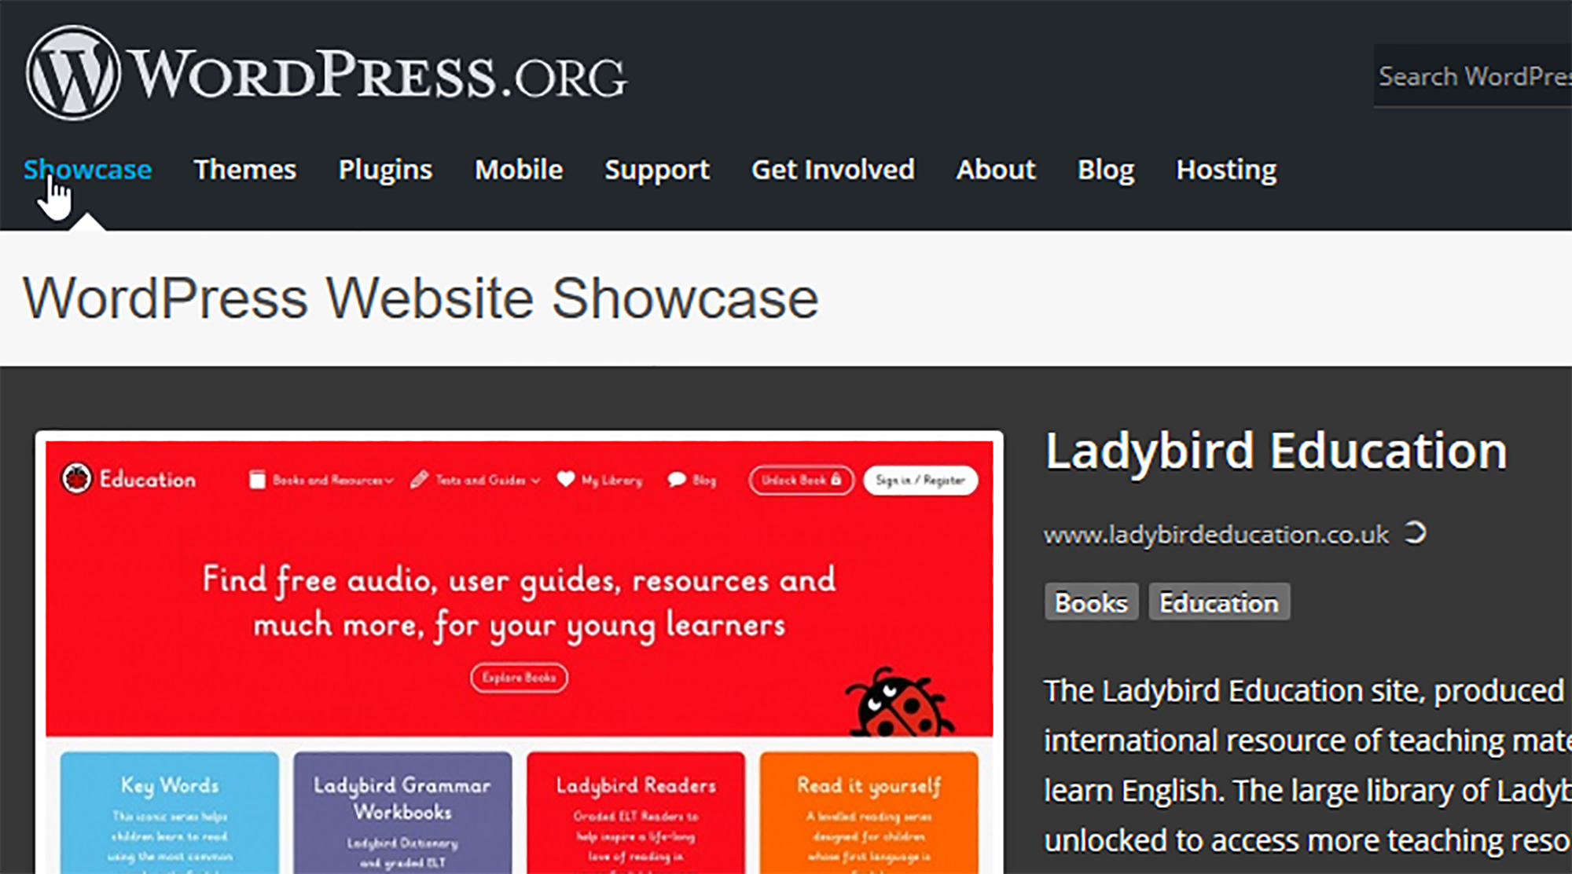1572x874 pixels.
Task: Visit the Blog page
Action: (1106, 170)
